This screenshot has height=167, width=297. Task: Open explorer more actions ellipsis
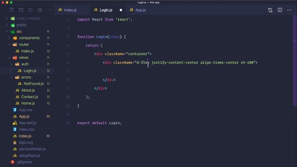[50, 10]
